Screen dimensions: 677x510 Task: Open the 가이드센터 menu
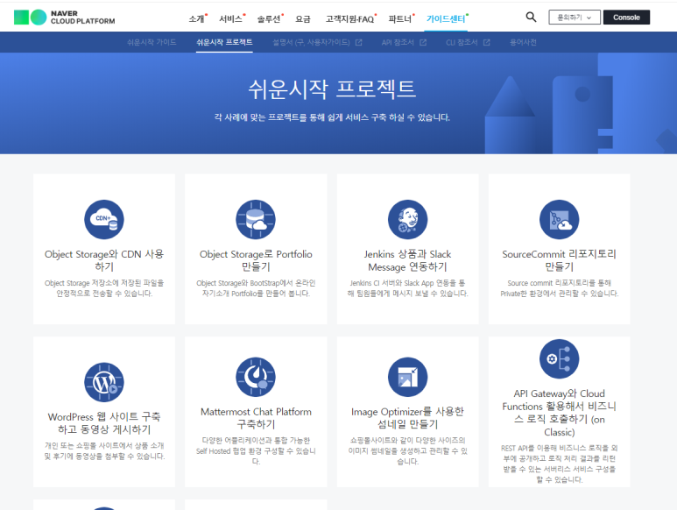(x=447, y=19)
